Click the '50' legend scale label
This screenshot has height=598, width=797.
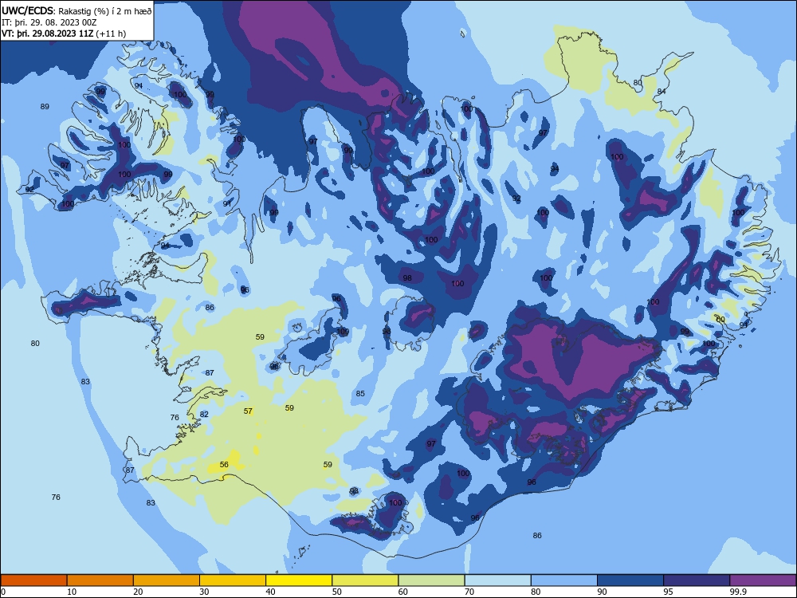pyautogui.click(x=336, y=592)
